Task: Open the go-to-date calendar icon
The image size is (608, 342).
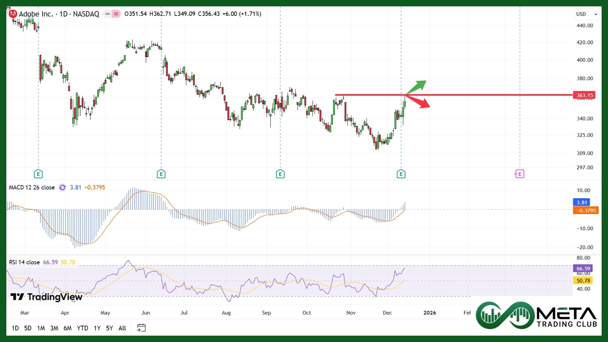Action: tap(141, 328)
